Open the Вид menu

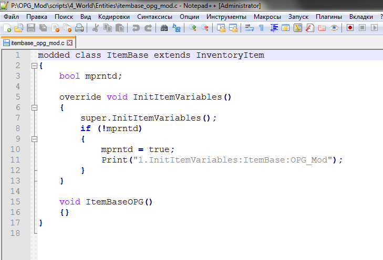click(x=86, y=17)
